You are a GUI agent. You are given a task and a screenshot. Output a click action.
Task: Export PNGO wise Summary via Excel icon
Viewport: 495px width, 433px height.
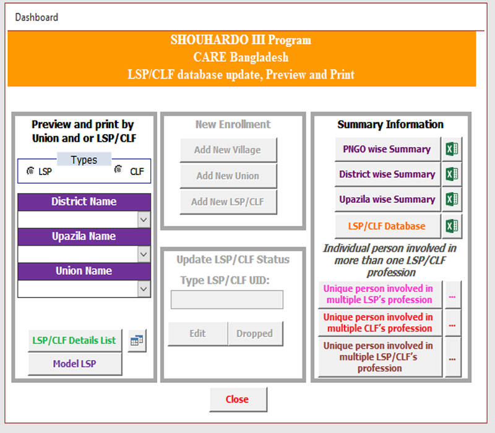click(x=452, y=149)
